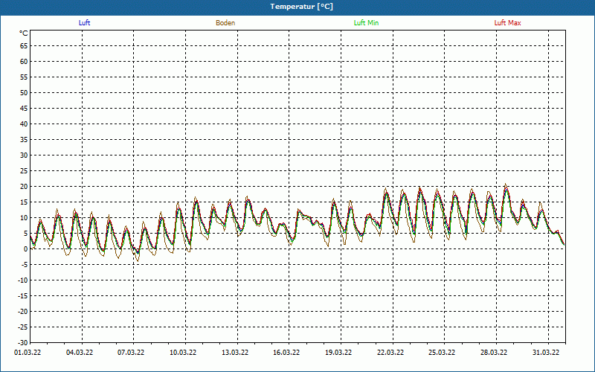Click the '50' y-axis value
Viewport: 595px width, 372px height.
24,92
